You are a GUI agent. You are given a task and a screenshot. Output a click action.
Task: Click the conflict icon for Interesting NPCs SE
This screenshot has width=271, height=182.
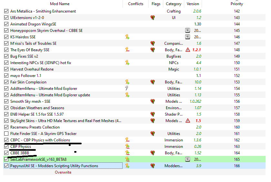click(127, 62)
